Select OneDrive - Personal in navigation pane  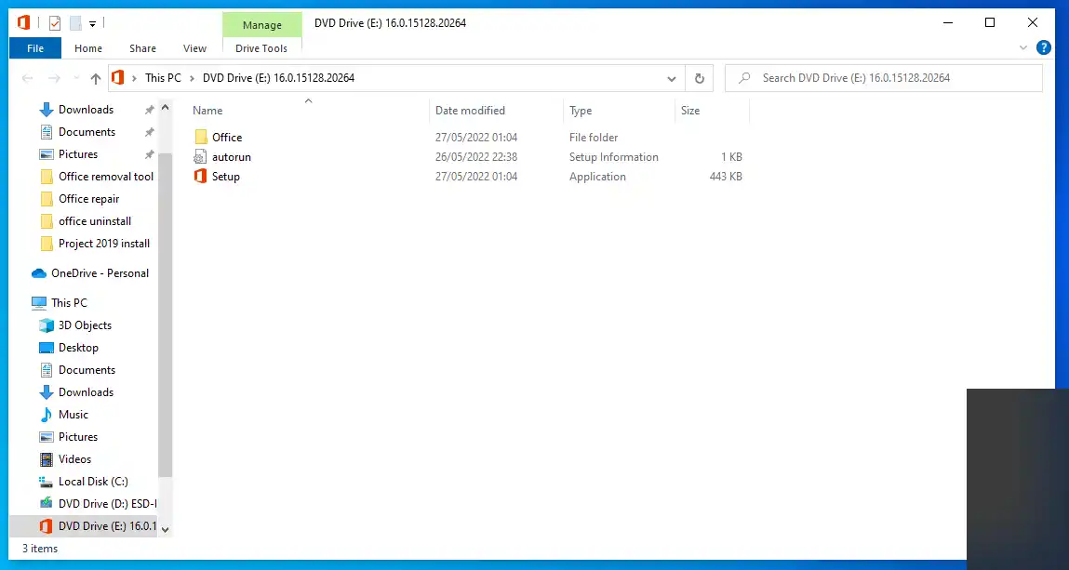click(x=100, y=273)
